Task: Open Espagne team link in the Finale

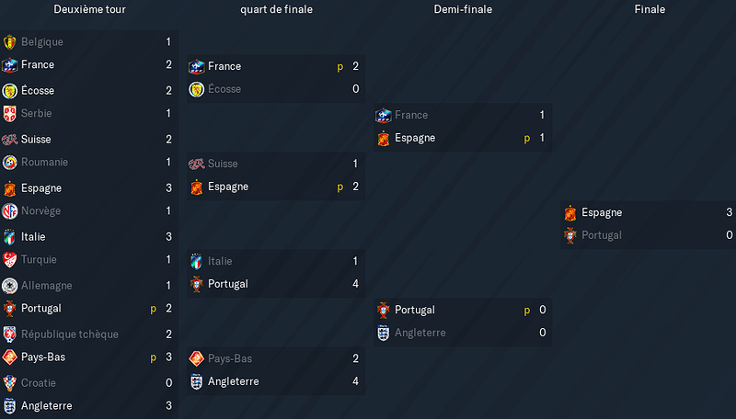Action: tap(602, 212)
